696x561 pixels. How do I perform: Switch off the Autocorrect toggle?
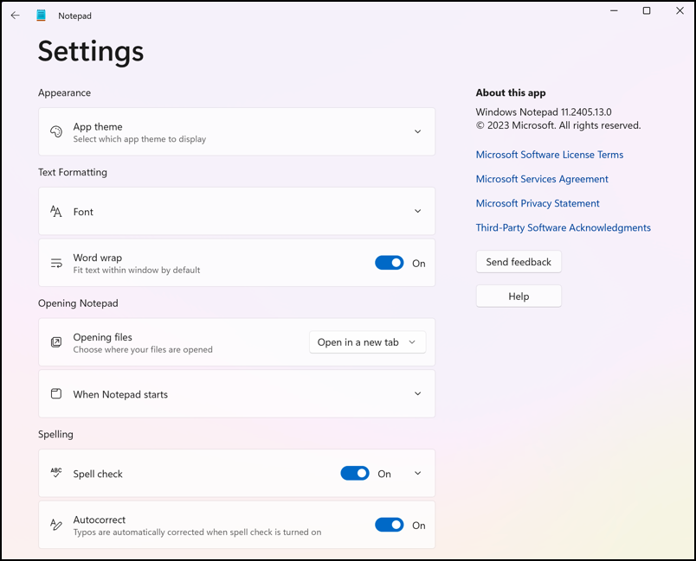[390, 525]
